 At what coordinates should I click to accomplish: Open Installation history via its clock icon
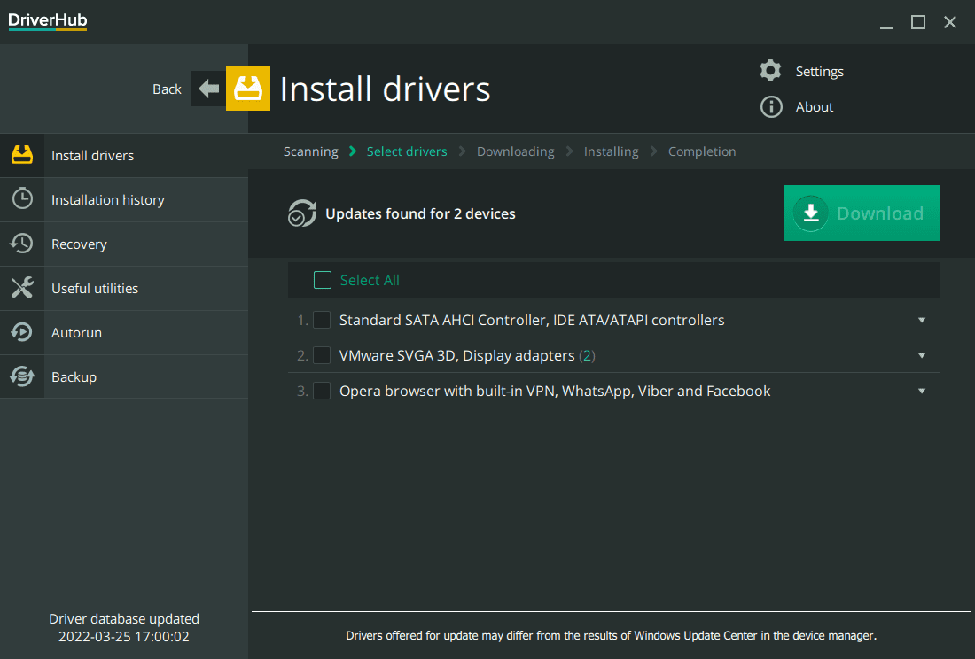point(21,199)
